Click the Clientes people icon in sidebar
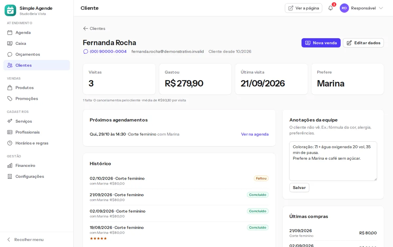Image resolution: width=393 pixels, height=247 pixels. 10,65
